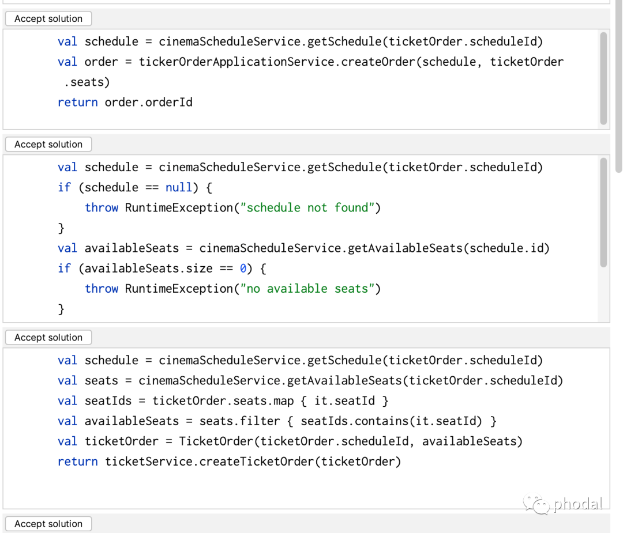Click scrollbar of the order.orderId code panel
623x533 pixels.
(x=603, y=78)
